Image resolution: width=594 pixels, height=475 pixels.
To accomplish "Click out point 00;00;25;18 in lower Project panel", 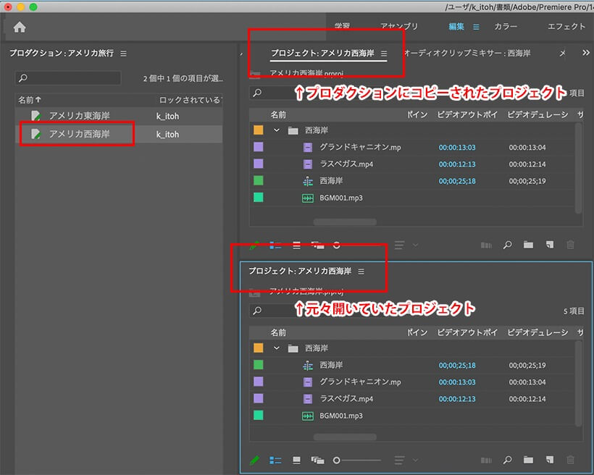I will tap(457, 365).
